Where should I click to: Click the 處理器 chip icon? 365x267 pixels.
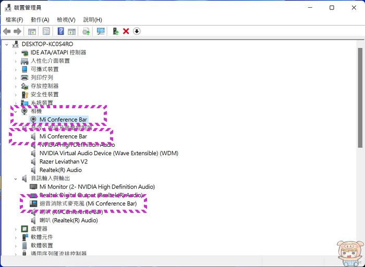click(x=25, y=229)
